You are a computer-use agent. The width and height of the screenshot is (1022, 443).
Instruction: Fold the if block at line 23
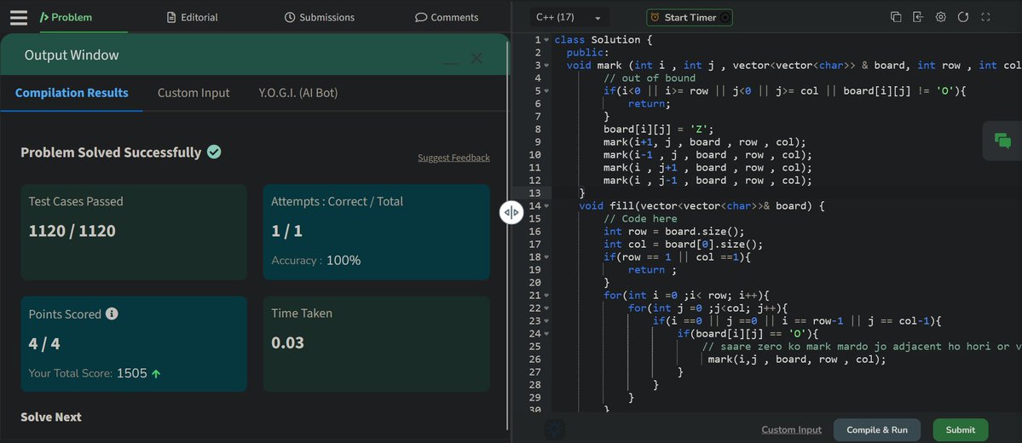click(546, 321)
